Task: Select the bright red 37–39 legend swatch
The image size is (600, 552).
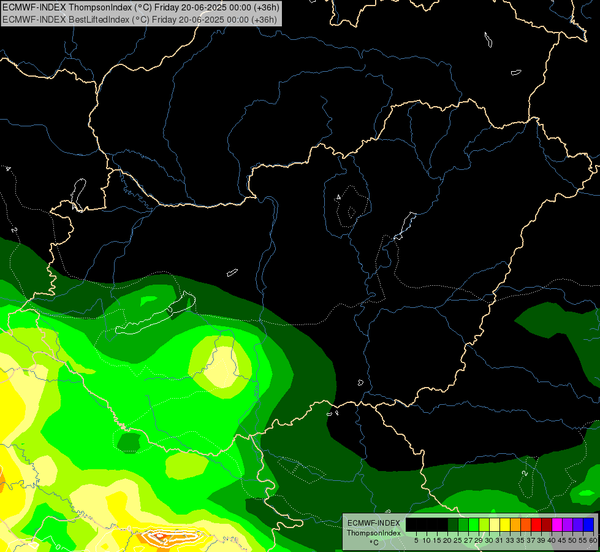Action: point(536,524)
